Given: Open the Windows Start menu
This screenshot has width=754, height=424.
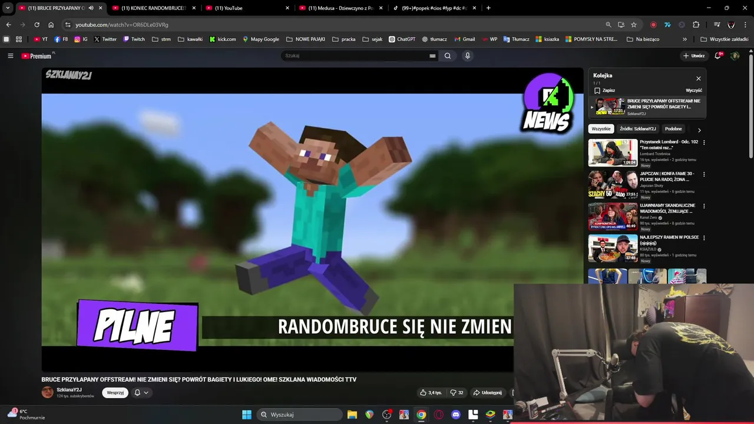Looking at the screenshot, I should pyautogui.click(x=247, y=415).
